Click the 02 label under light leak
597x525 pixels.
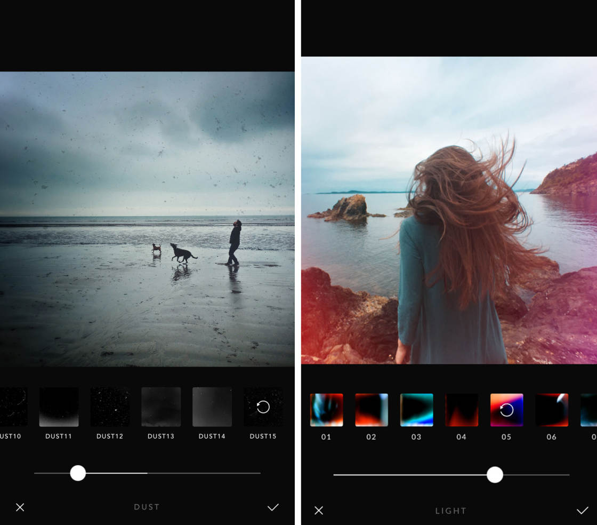click(x=371, y=437)
